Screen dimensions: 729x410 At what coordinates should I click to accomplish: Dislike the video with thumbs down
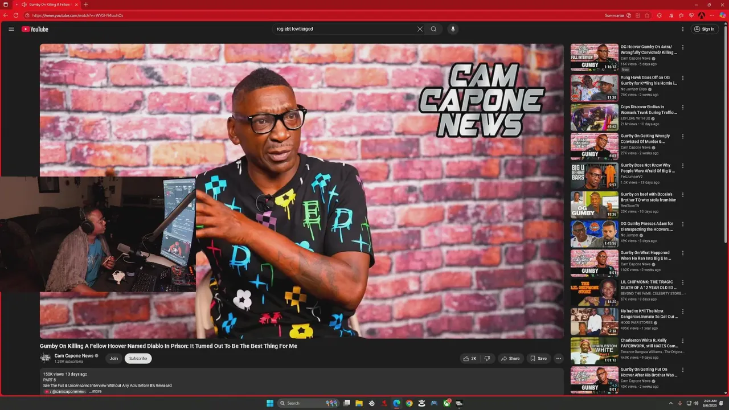point(487,358)
